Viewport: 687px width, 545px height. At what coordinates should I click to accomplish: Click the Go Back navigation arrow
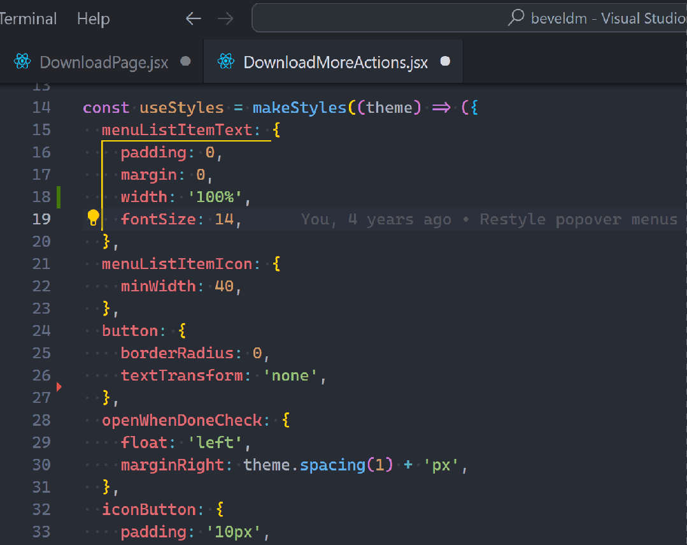point(194,19)
